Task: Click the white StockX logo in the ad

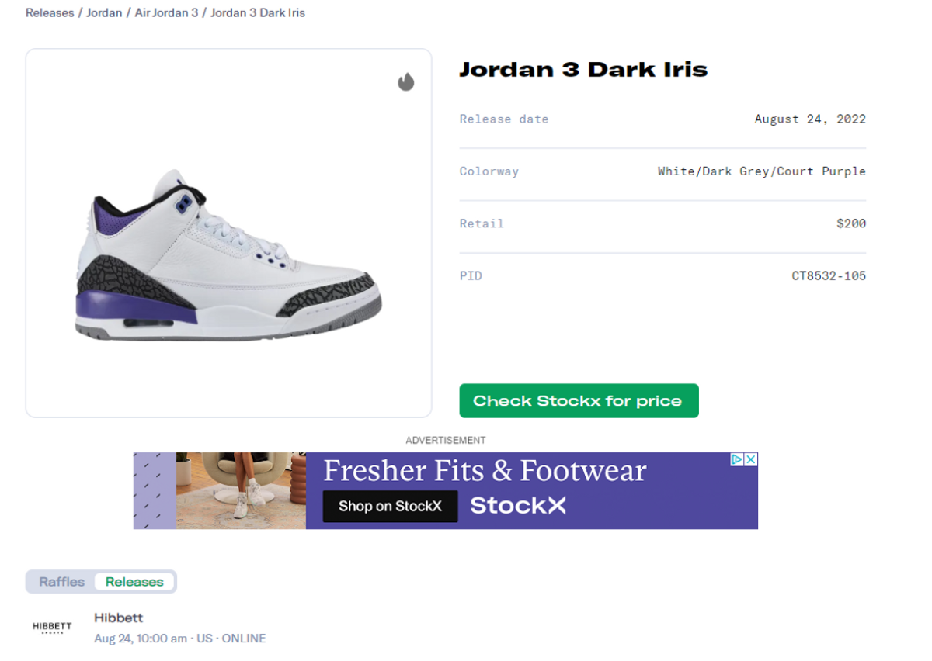Action: (x=518, y=506)
